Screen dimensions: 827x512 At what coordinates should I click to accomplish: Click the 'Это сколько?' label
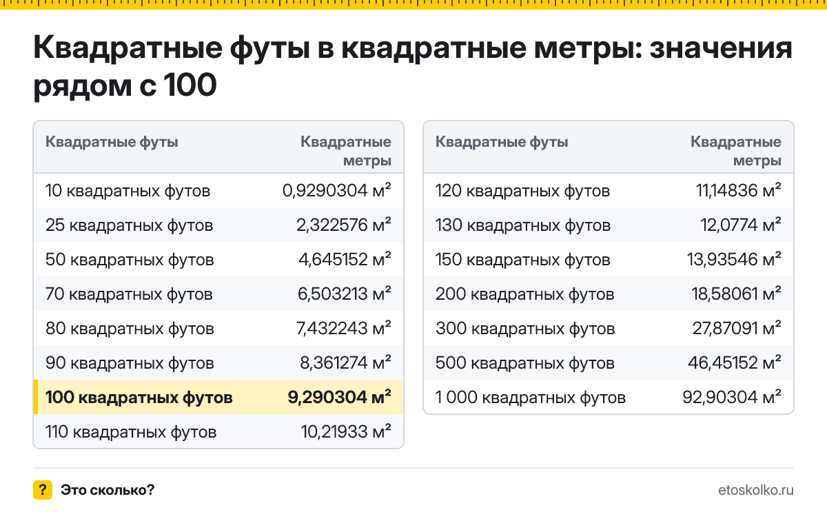(108, 491)
